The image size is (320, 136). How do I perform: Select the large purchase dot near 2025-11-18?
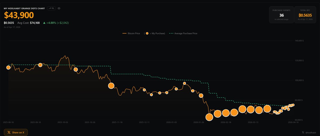tap(111, 86)
